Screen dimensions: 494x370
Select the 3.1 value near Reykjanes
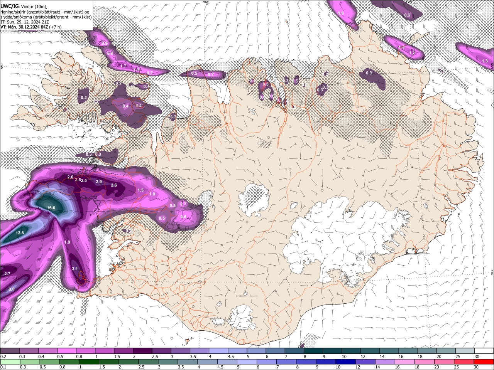point(75,269)
